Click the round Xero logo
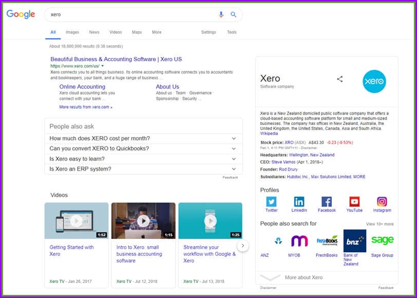The width and height of the screenshot is (417, 298). (x=374, y=81)
